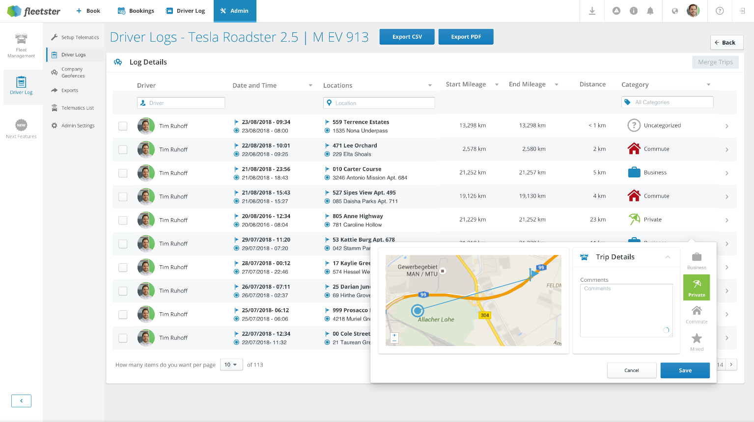Focus the Location filter field
This screenshot has height=422, width=754.
tap(379, 103)
